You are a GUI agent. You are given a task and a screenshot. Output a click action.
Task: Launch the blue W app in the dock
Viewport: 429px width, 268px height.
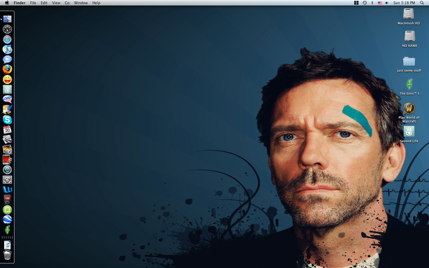(7, 189)
